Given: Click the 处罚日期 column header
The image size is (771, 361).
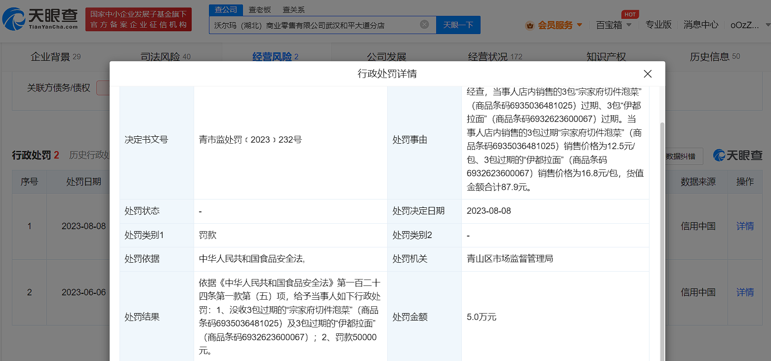Looking at the screenshot, I should click(x=83, y=182).
